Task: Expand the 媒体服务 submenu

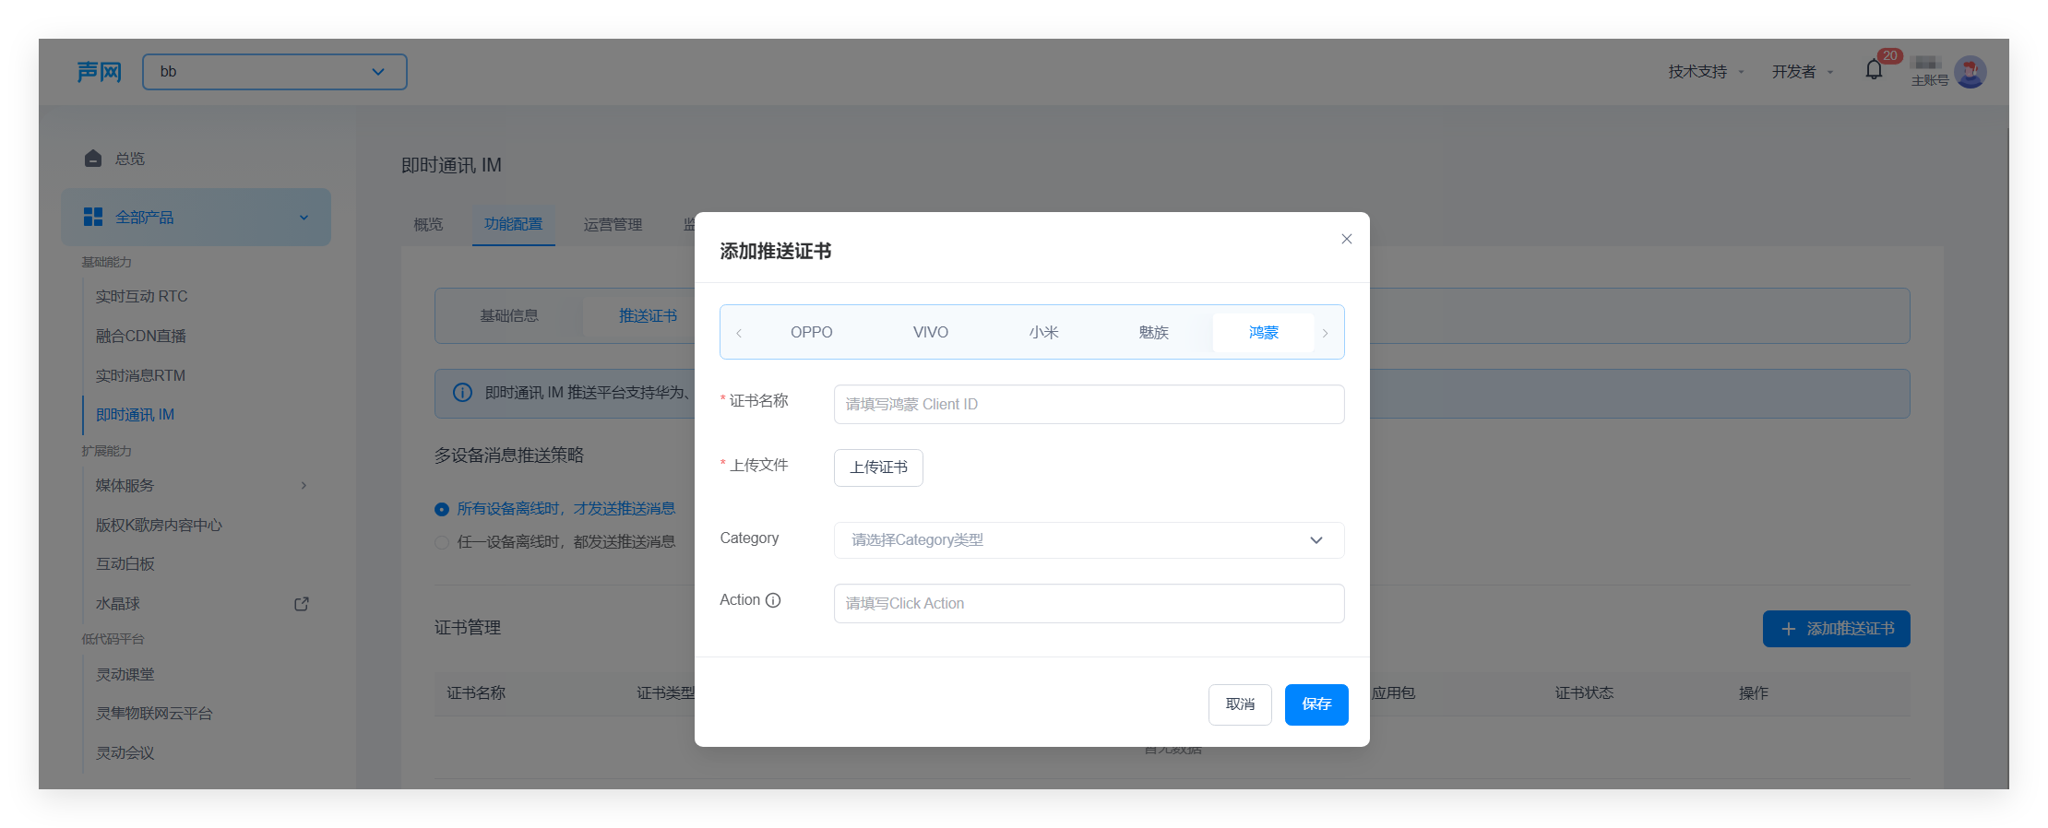Action: (x=304, y=486)
